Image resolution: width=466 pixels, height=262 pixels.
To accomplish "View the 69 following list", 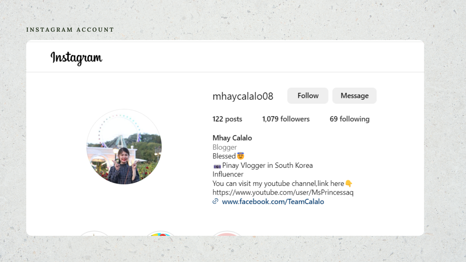I will (x=349, y=119).
